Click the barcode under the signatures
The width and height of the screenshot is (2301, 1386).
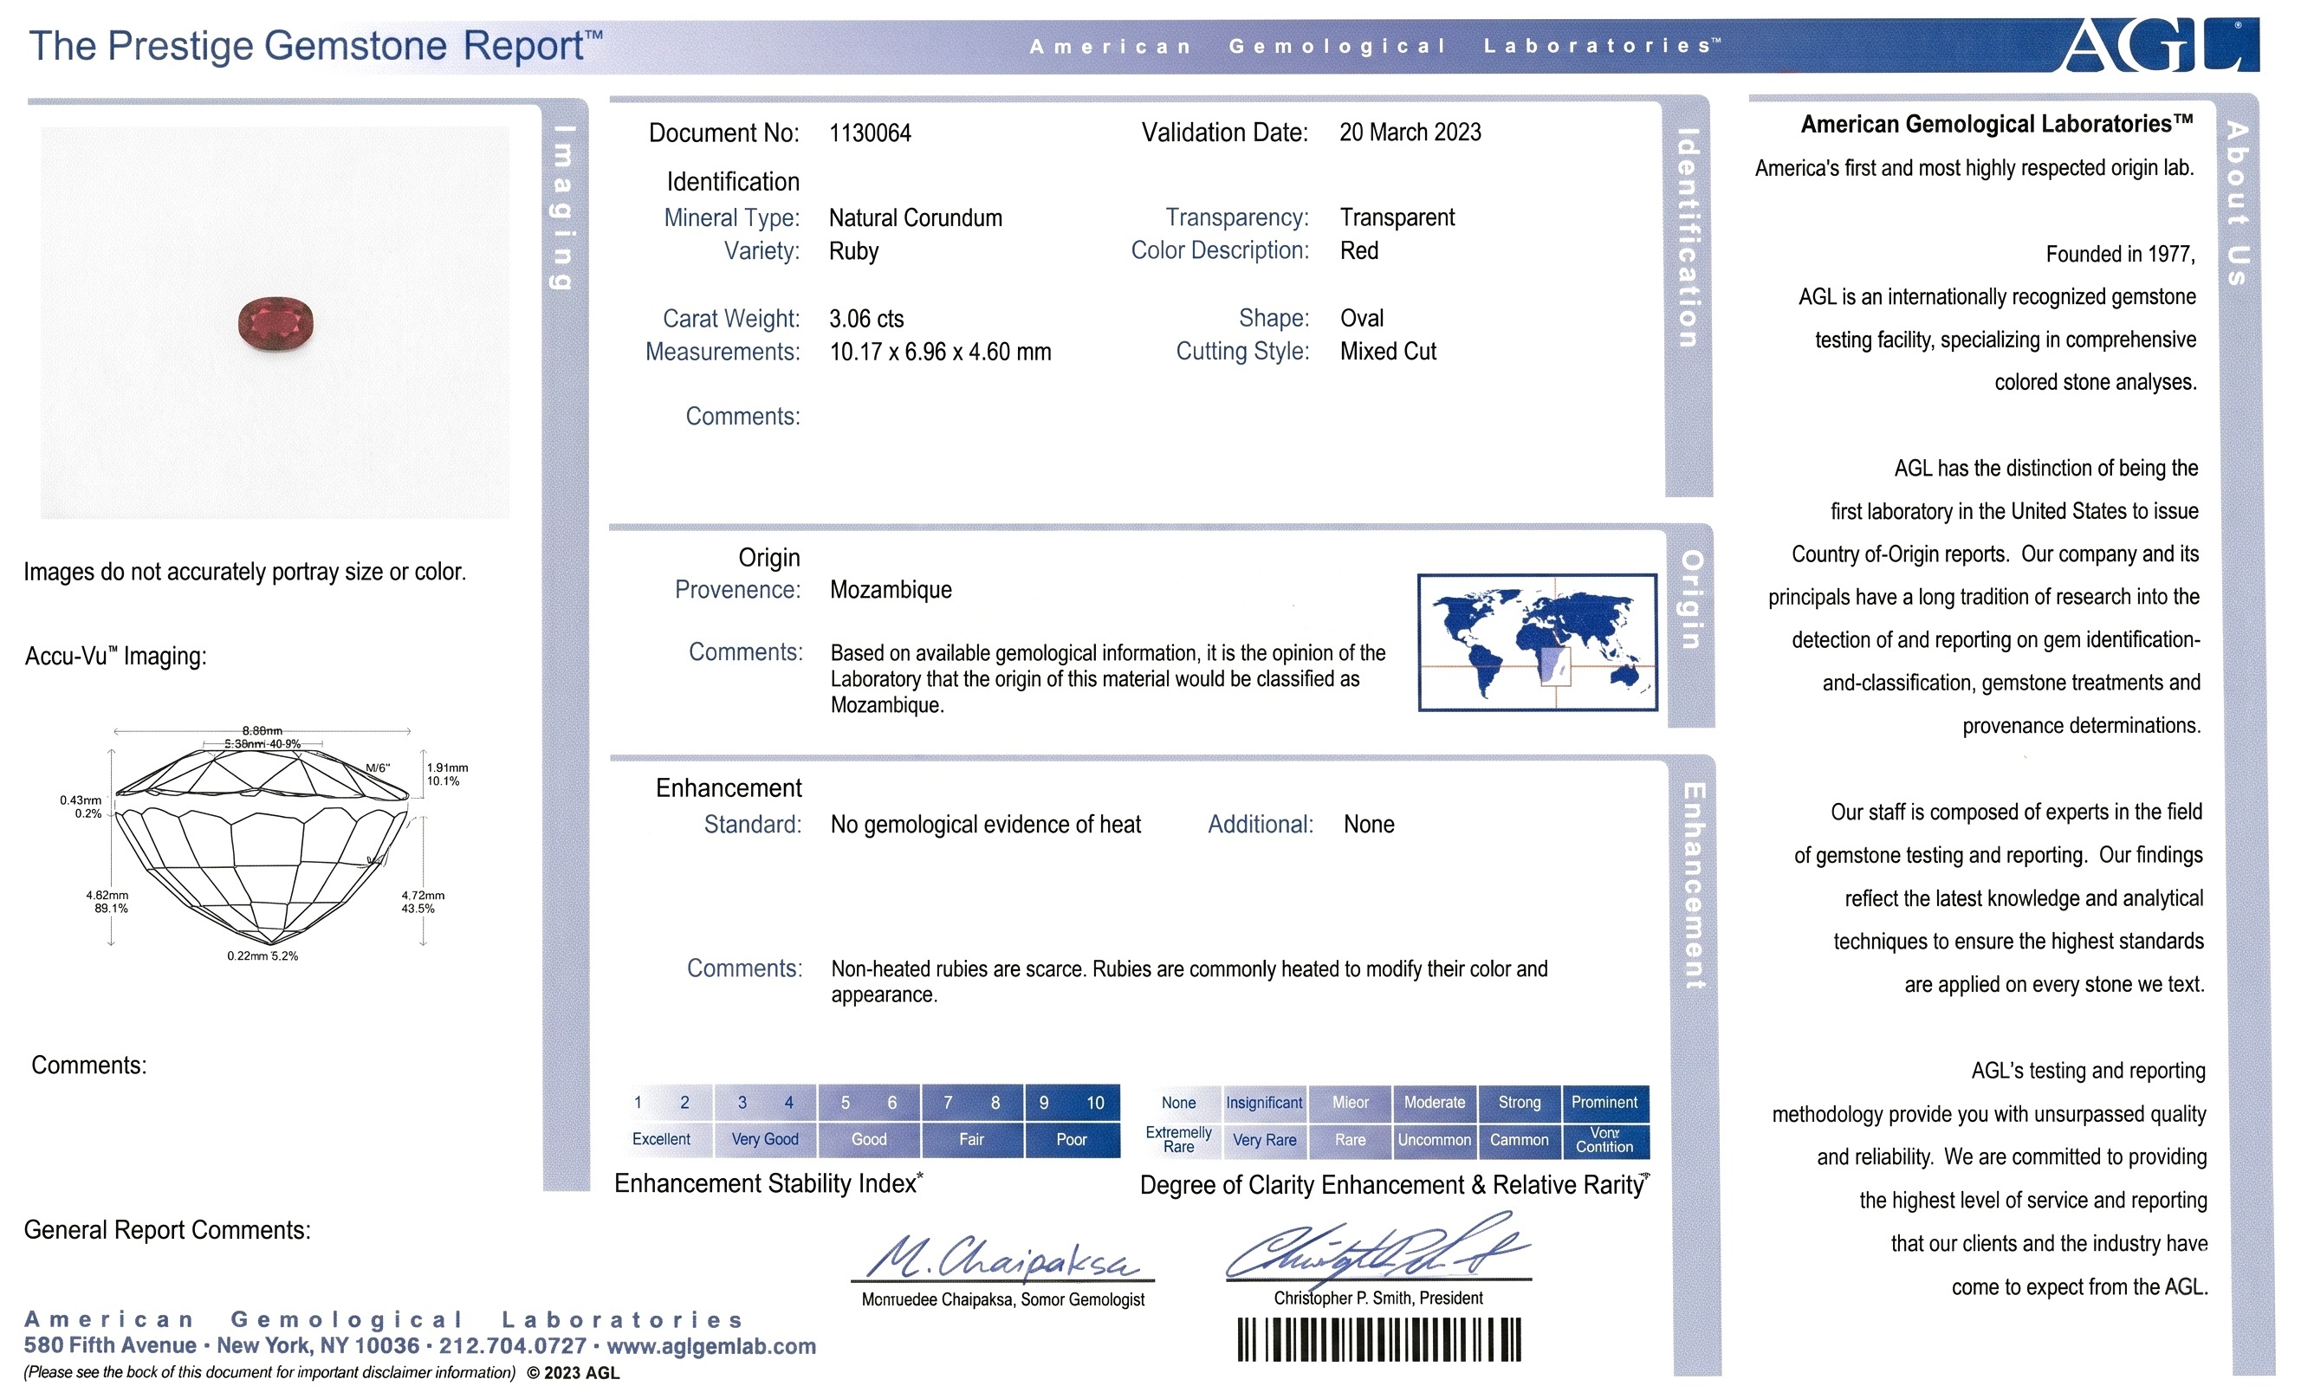tap(1378, 1339)
